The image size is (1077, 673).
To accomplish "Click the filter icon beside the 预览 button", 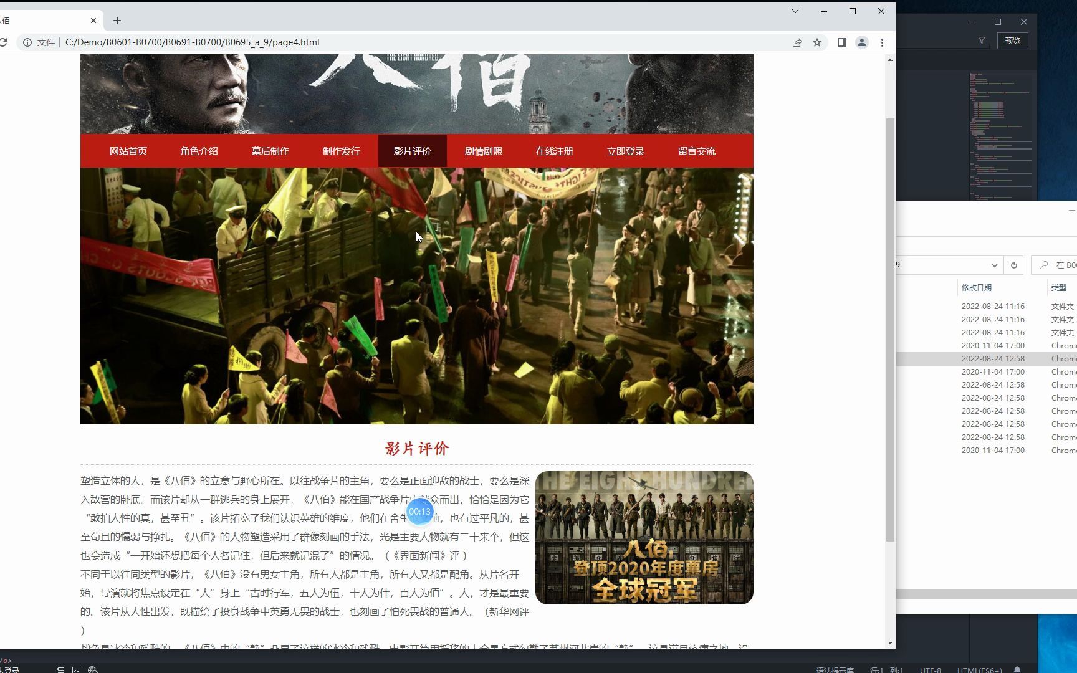I will point(982,40).
